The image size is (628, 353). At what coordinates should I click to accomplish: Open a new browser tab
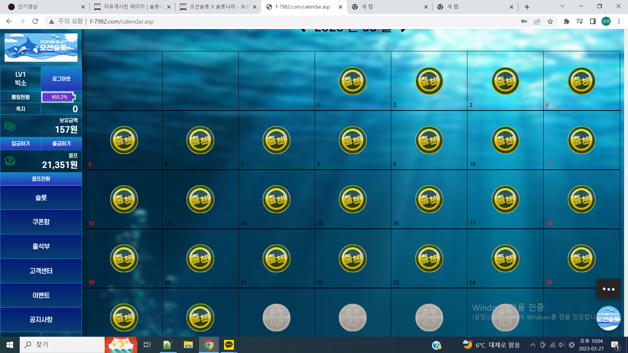(x=527, y=7)
